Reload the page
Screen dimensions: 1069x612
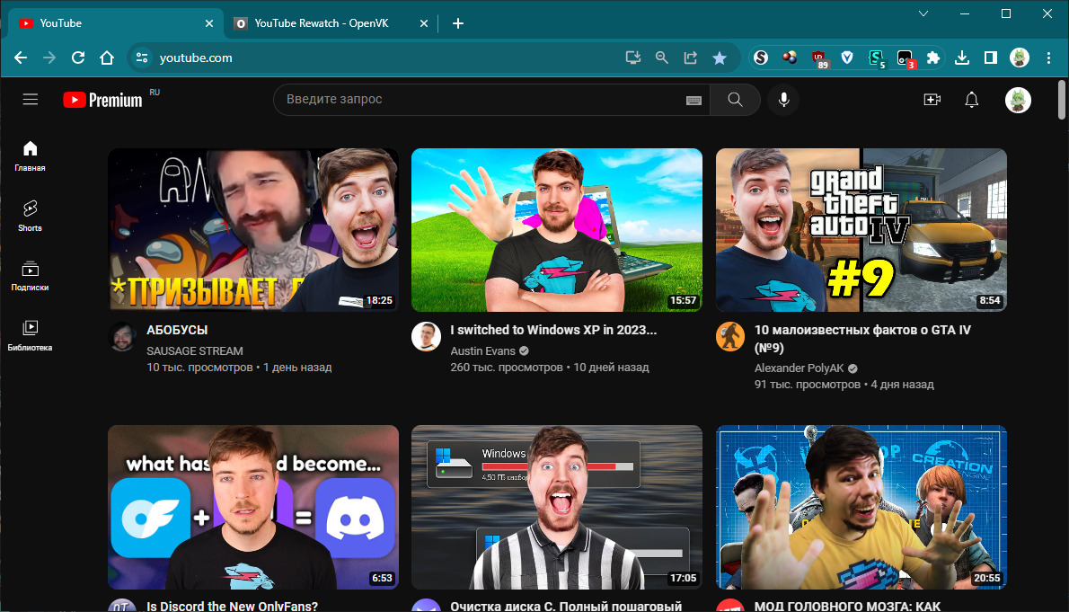78,58
